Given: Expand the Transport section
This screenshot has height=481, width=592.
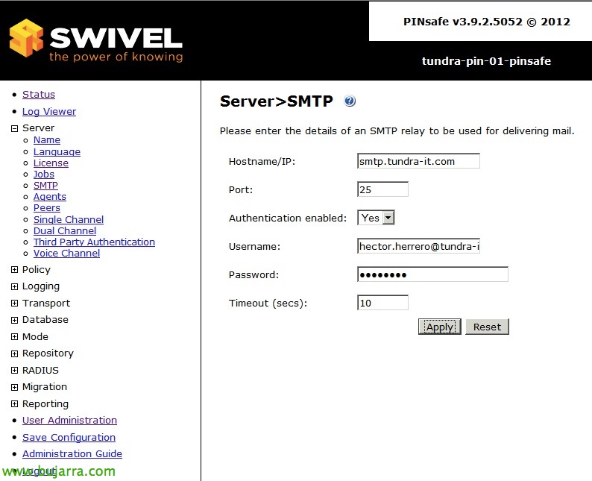Looking at the screenshot, I should click(14, 304).
